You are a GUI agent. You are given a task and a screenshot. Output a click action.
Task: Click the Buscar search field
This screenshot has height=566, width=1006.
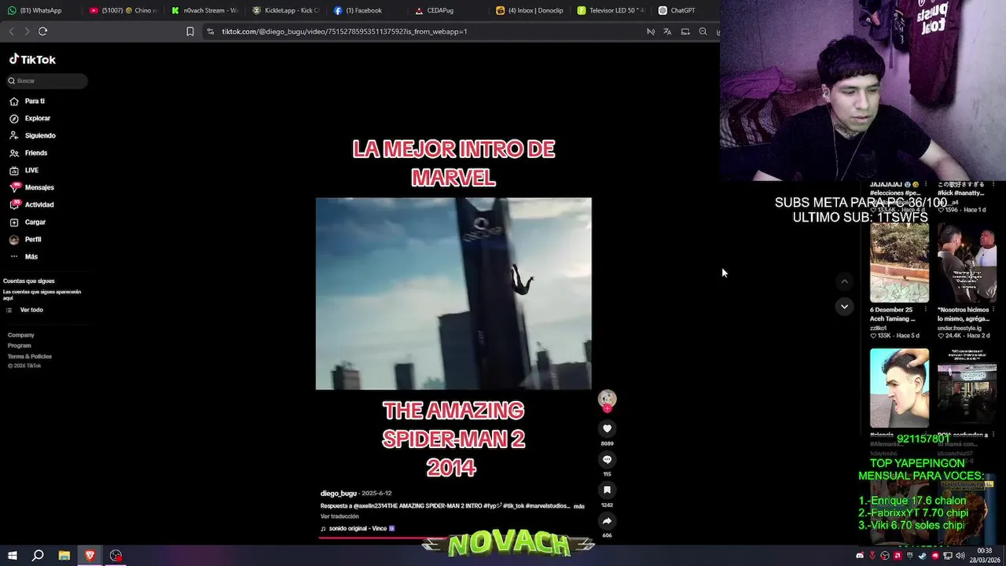pos(46,81)
